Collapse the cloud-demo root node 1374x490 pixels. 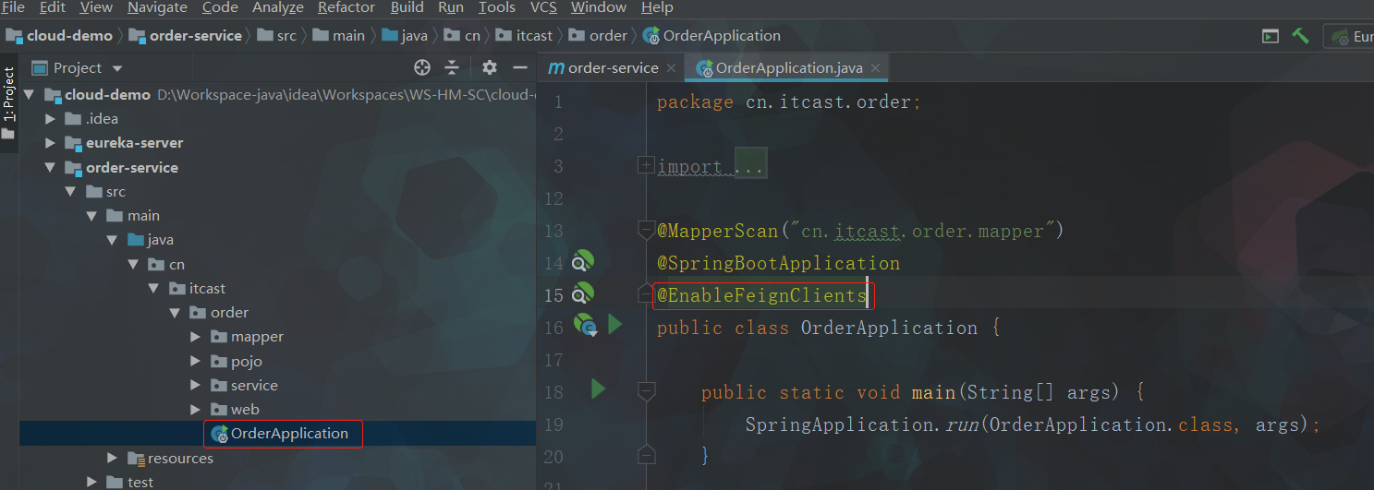[29, 94]
